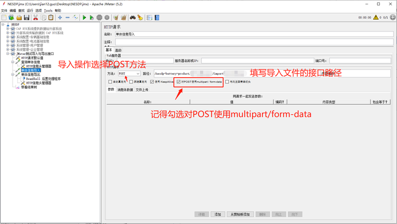
Task: Open the Tools menu
Action: coord(48,10)
